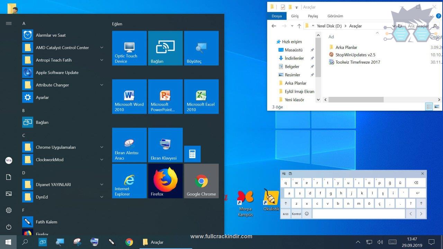Expand DynEd folder
The width and height of the screenshot is (443, 249).
click(x=102, y=197)
